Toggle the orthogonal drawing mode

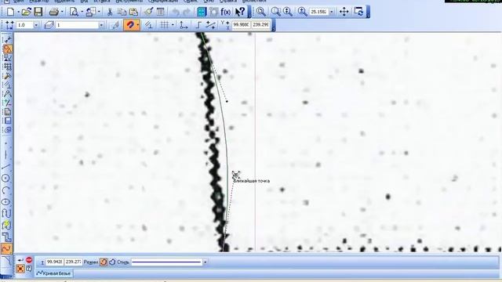click(x=198, y=25)
